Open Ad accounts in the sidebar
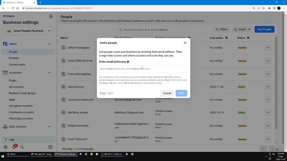 click(x=16, y=87)
